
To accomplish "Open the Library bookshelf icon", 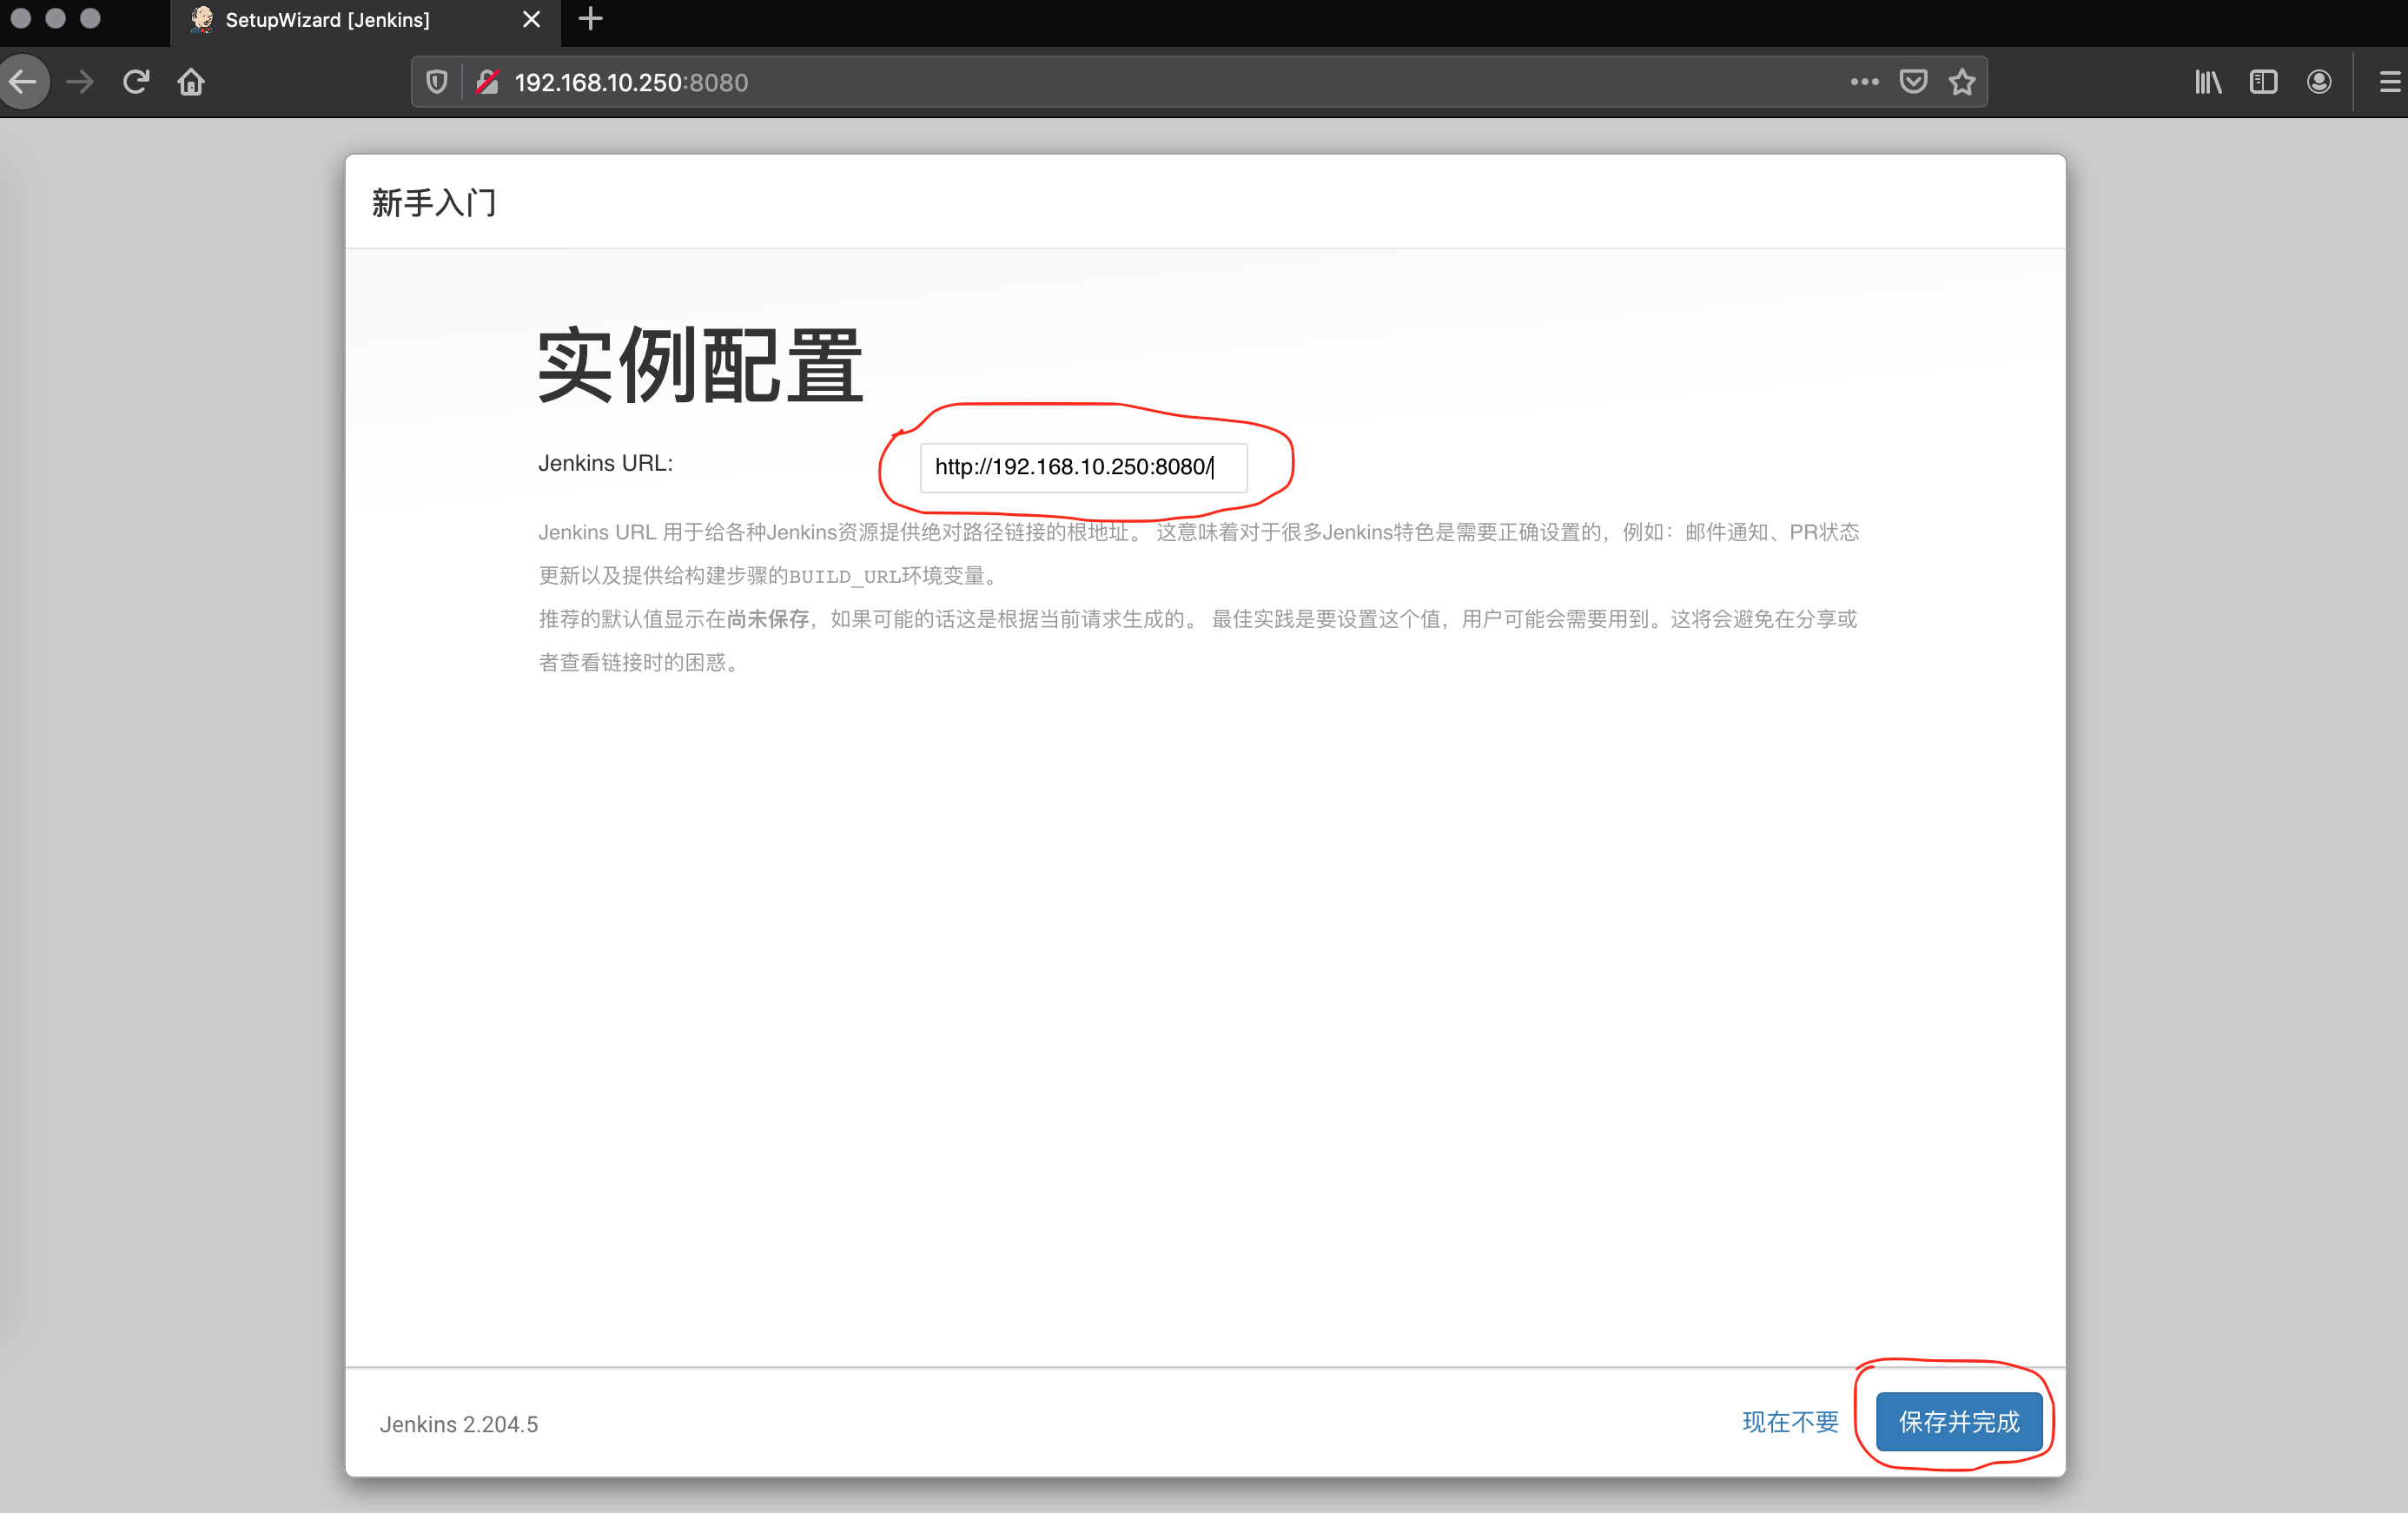I will tap(2208, 82).
